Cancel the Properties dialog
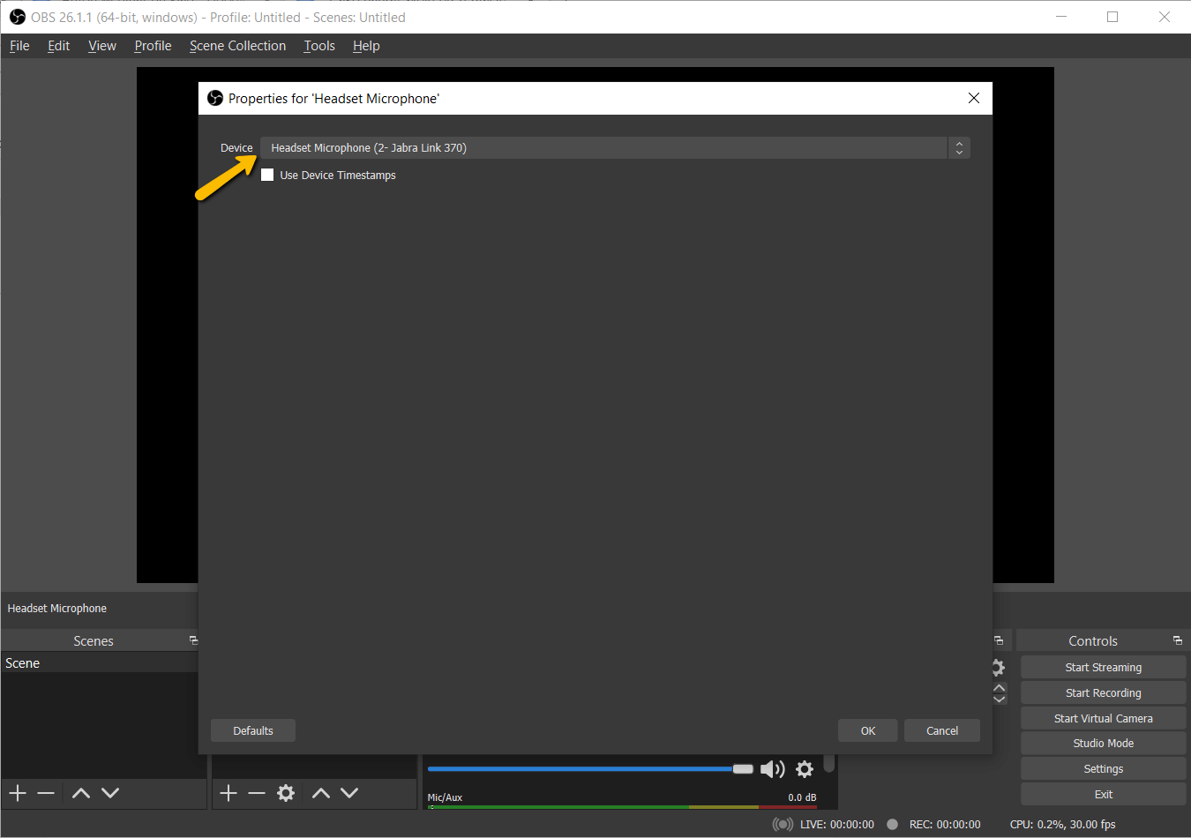The height and width of the screenshot is (838, 1191). 942,730
